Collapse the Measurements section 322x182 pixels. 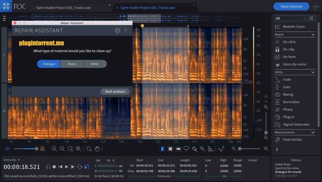[x=313, y=132]
